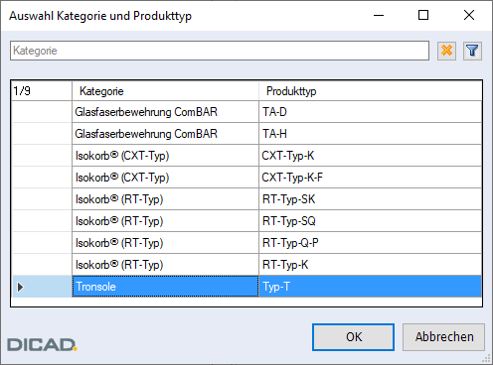Click the 1/9 row counter header cell

coord(42,91)
